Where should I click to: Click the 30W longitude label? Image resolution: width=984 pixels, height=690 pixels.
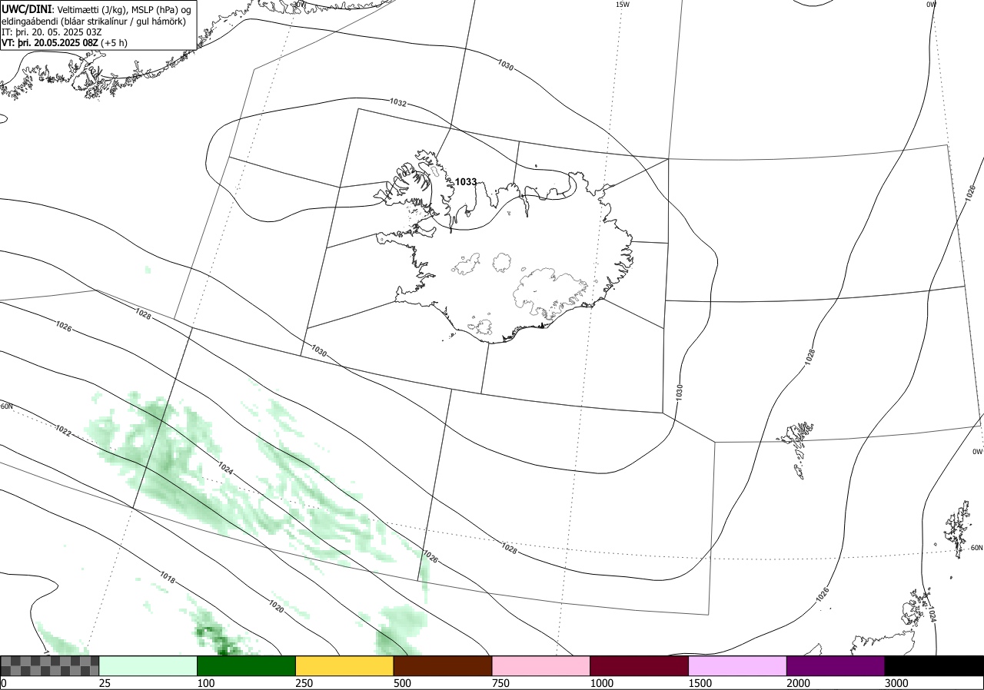[300, 4]
